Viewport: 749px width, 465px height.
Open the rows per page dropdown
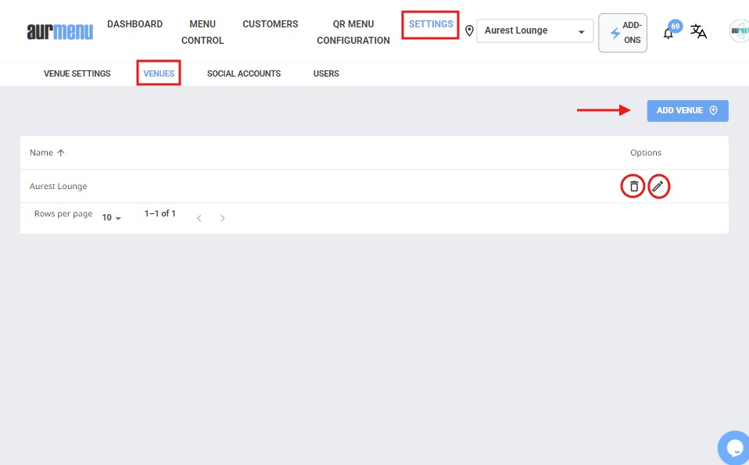tap(112, 218)
